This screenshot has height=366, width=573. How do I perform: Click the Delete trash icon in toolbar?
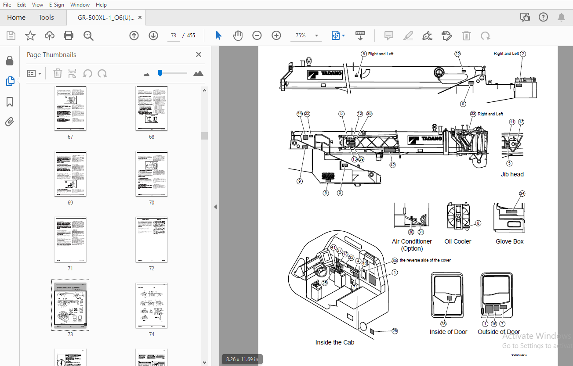coord(466,36)
